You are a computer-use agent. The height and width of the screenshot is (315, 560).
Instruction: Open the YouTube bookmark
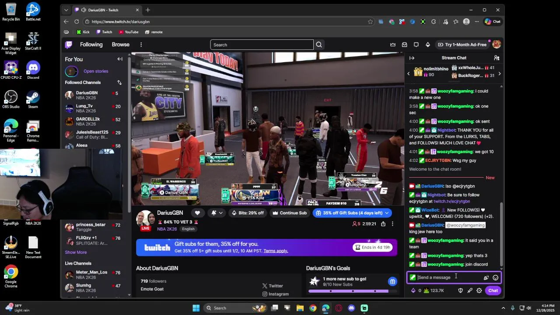click(129, 32)
